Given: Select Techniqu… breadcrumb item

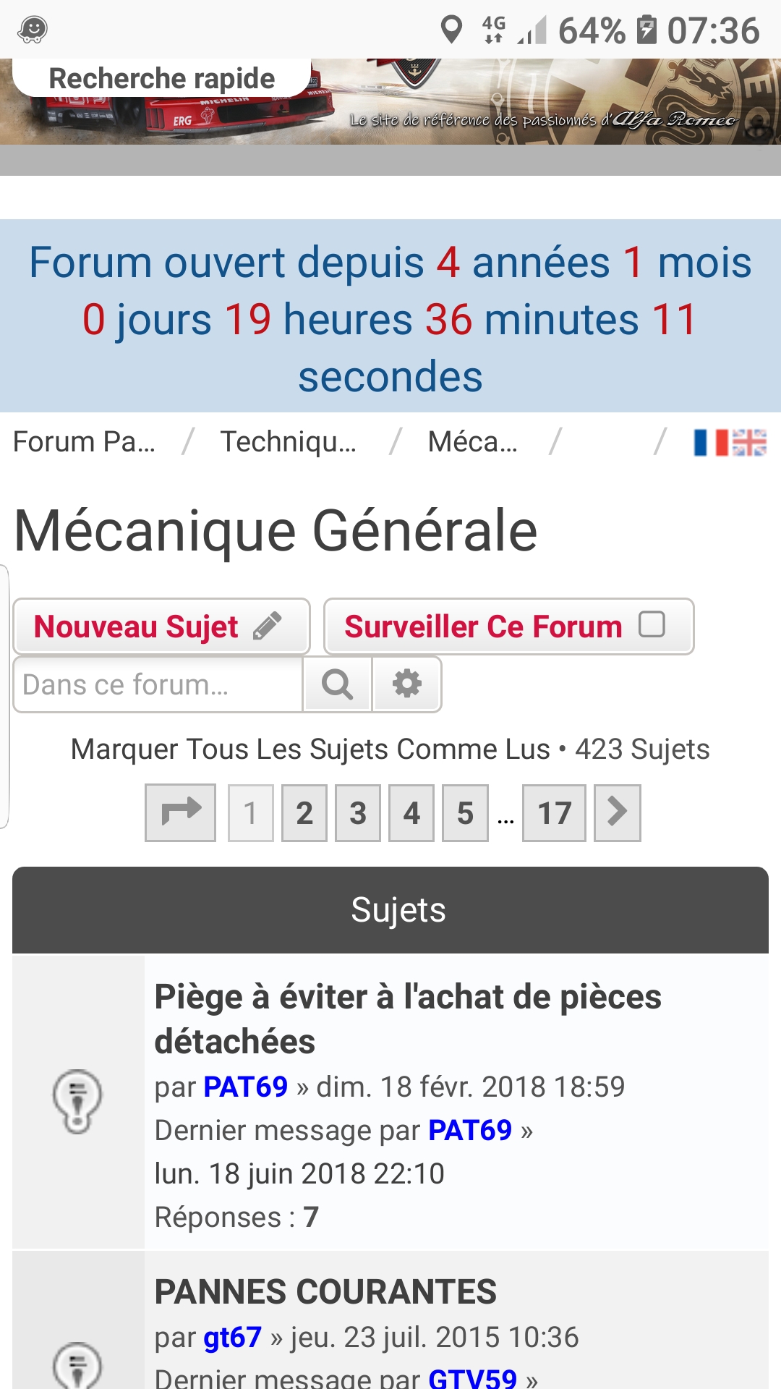Looking at the screenshot, I should [x=288, y=442].
